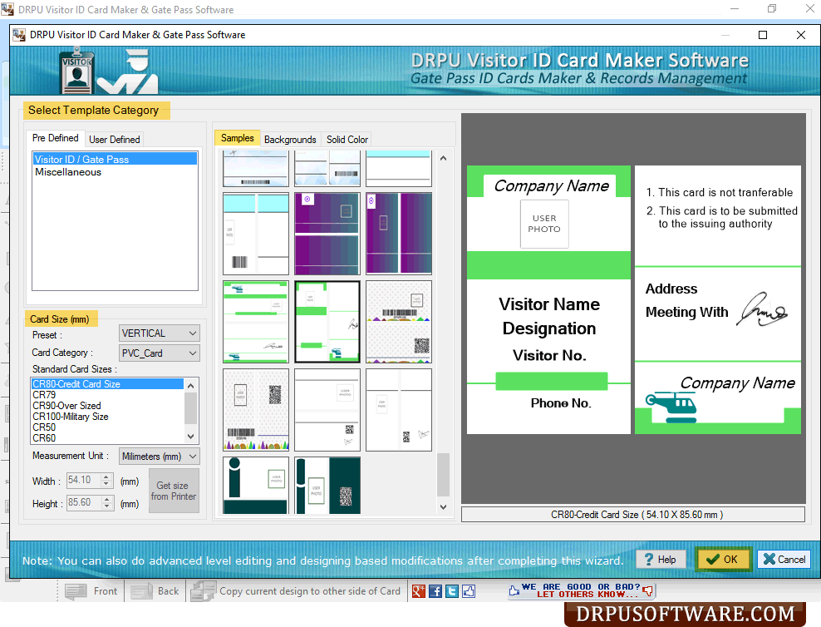Select the Visitor ID / Gate Pass category
The width and height of the screenshot is (821, 627).
pos(115,159)
